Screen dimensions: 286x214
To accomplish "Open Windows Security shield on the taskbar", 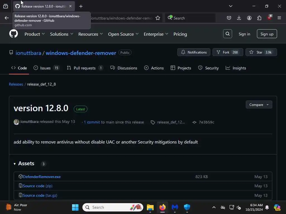I will (x=187, y=207).
